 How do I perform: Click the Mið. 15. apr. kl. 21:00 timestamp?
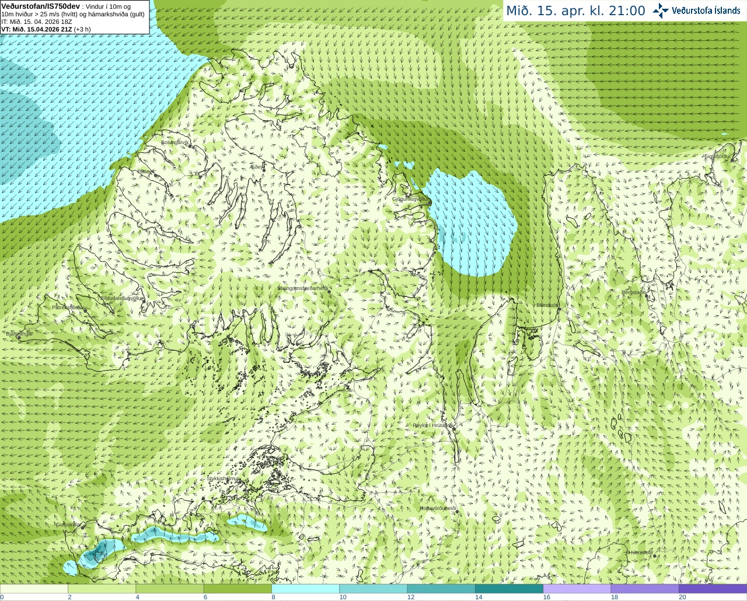[x=575, y=11]
